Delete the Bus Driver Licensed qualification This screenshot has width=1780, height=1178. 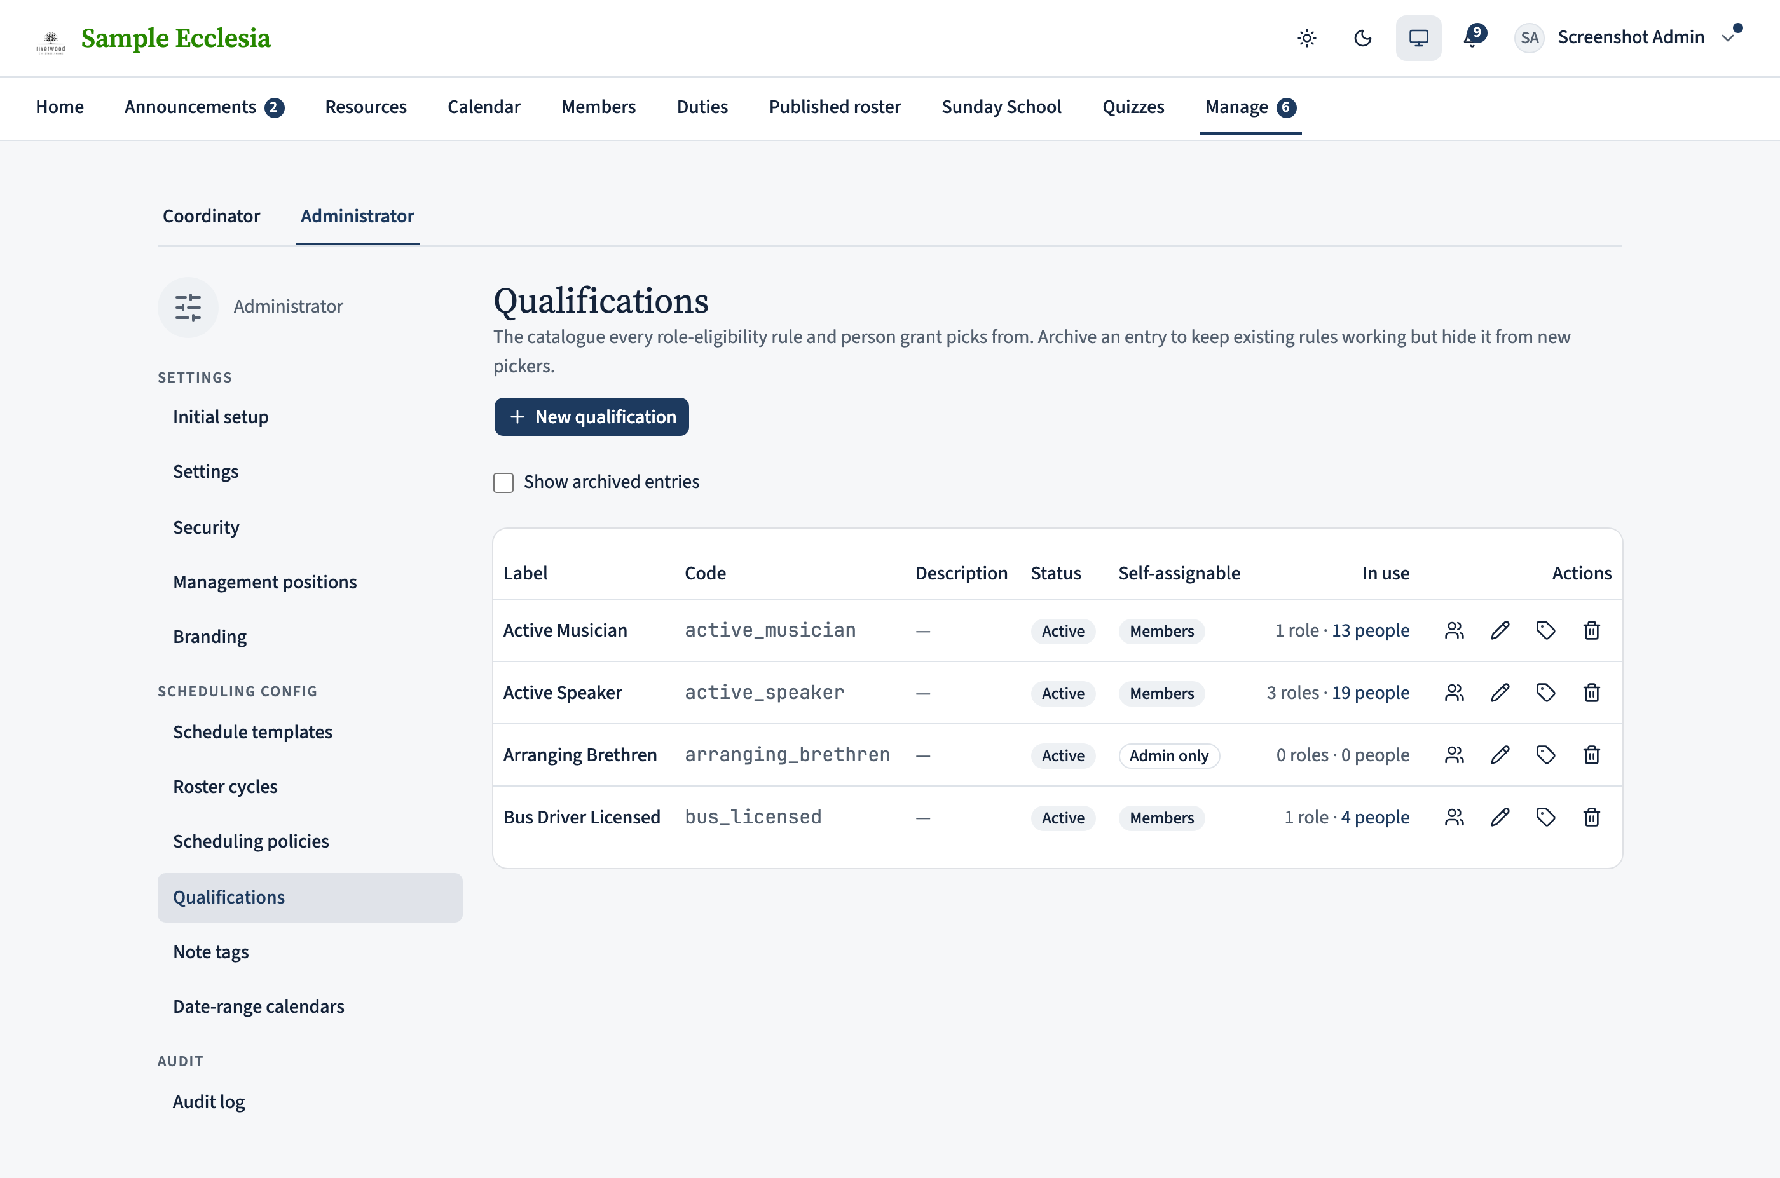click(x=1591, y=817)
